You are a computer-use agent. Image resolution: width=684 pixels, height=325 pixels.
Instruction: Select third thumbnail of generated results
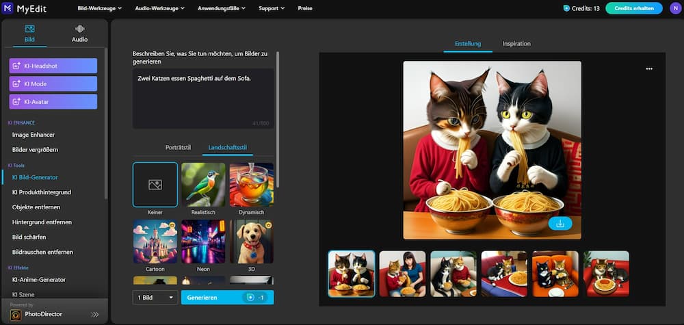[x=453, y=274]
